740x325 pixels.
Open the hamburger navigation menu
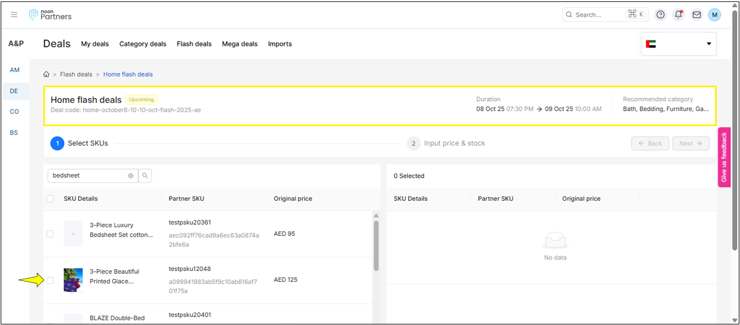coord(14,15)
